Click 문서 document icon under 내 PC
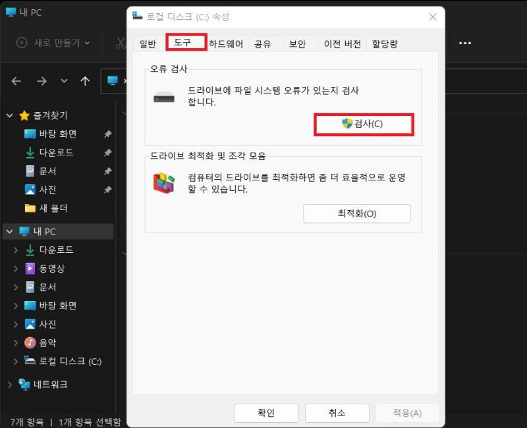The image size is (527, 428). coord(30,287)
